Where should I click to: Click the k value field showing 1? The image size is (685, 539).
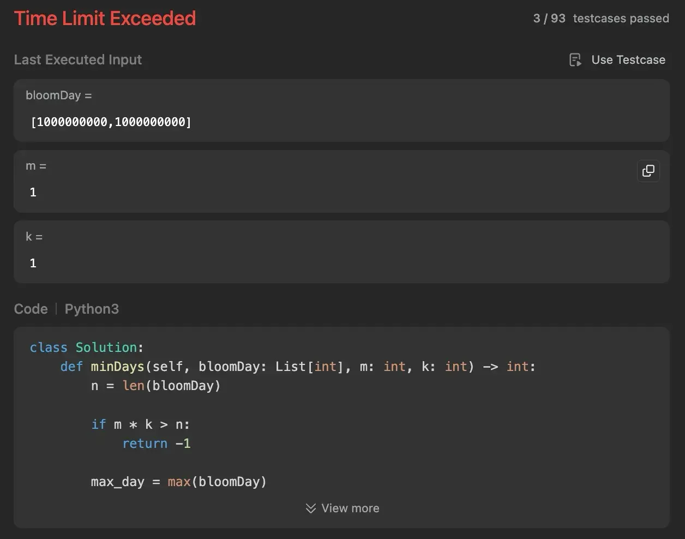(33, 263)
